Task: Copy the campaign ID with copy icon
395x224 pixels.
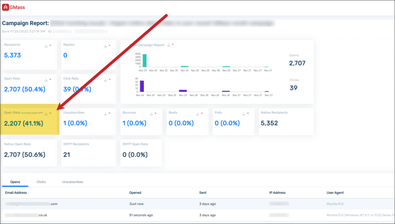Action: [x=70, y=32]
